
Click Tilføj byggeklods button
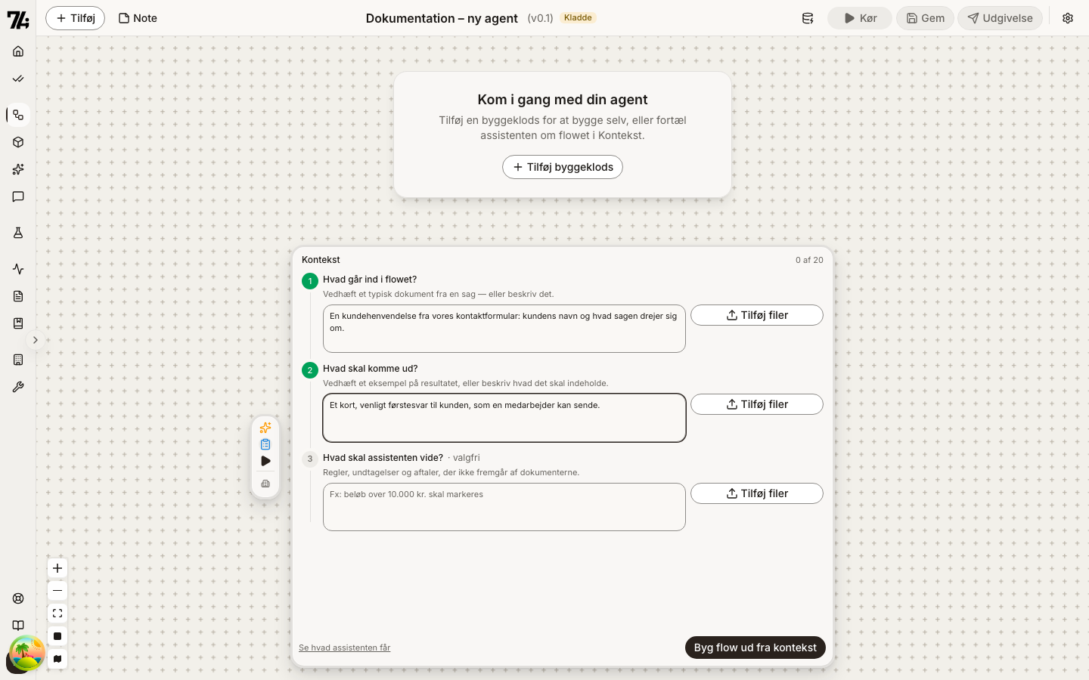[x=563, y=167]
